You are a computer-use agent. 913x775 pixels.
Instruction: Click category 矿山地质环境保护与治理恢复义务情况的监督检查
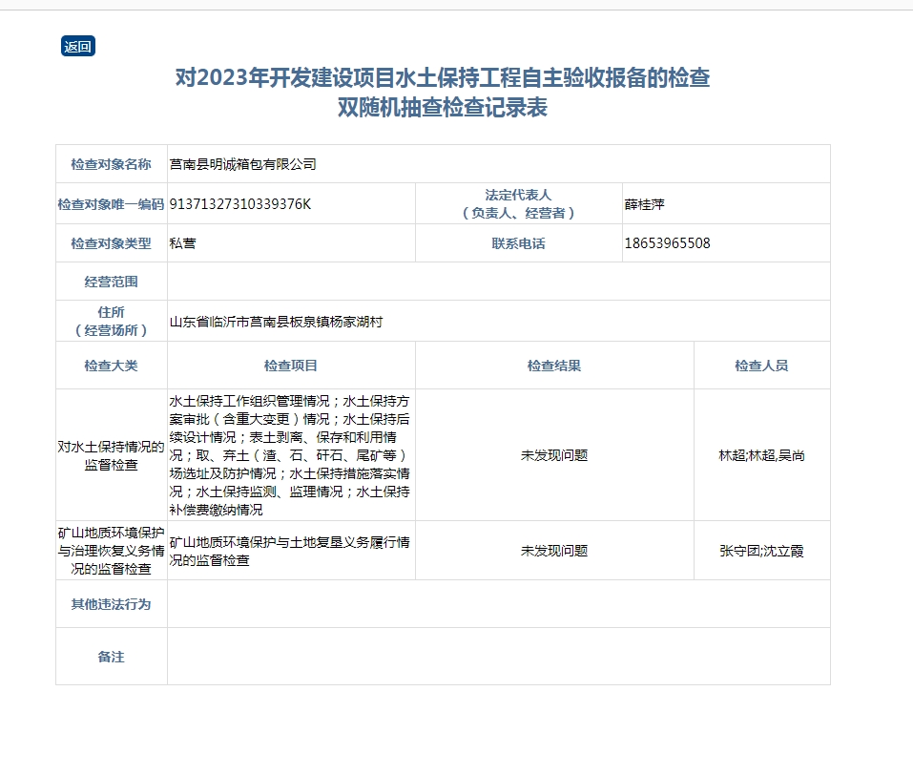click(x=112, y=551)
